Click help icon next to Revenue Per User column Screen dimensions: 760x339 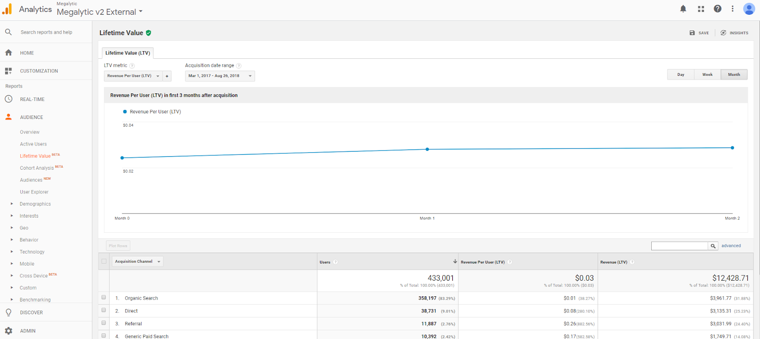point(510,262)
